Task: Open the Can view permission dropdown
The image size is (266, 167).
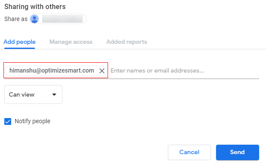Action: point(33,94)
